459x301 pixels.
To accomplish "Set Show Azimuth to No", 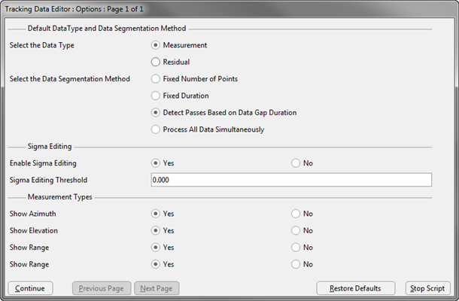I will (296, 214).
